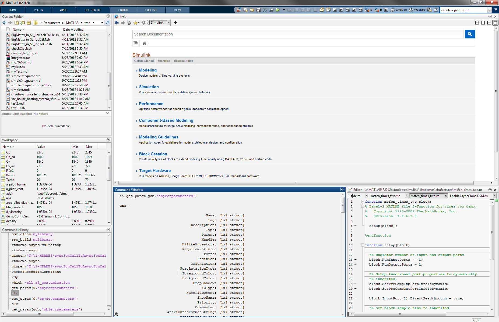499x322 pixels.
Task: Open the PLOTS ribbon tab
Action: [x=38, y=10]
